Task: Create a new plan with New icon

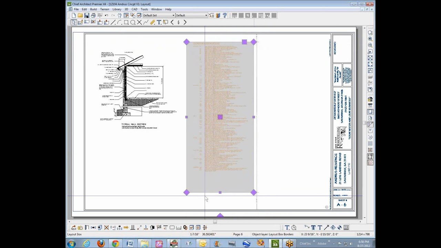Action: coord(74,15)
